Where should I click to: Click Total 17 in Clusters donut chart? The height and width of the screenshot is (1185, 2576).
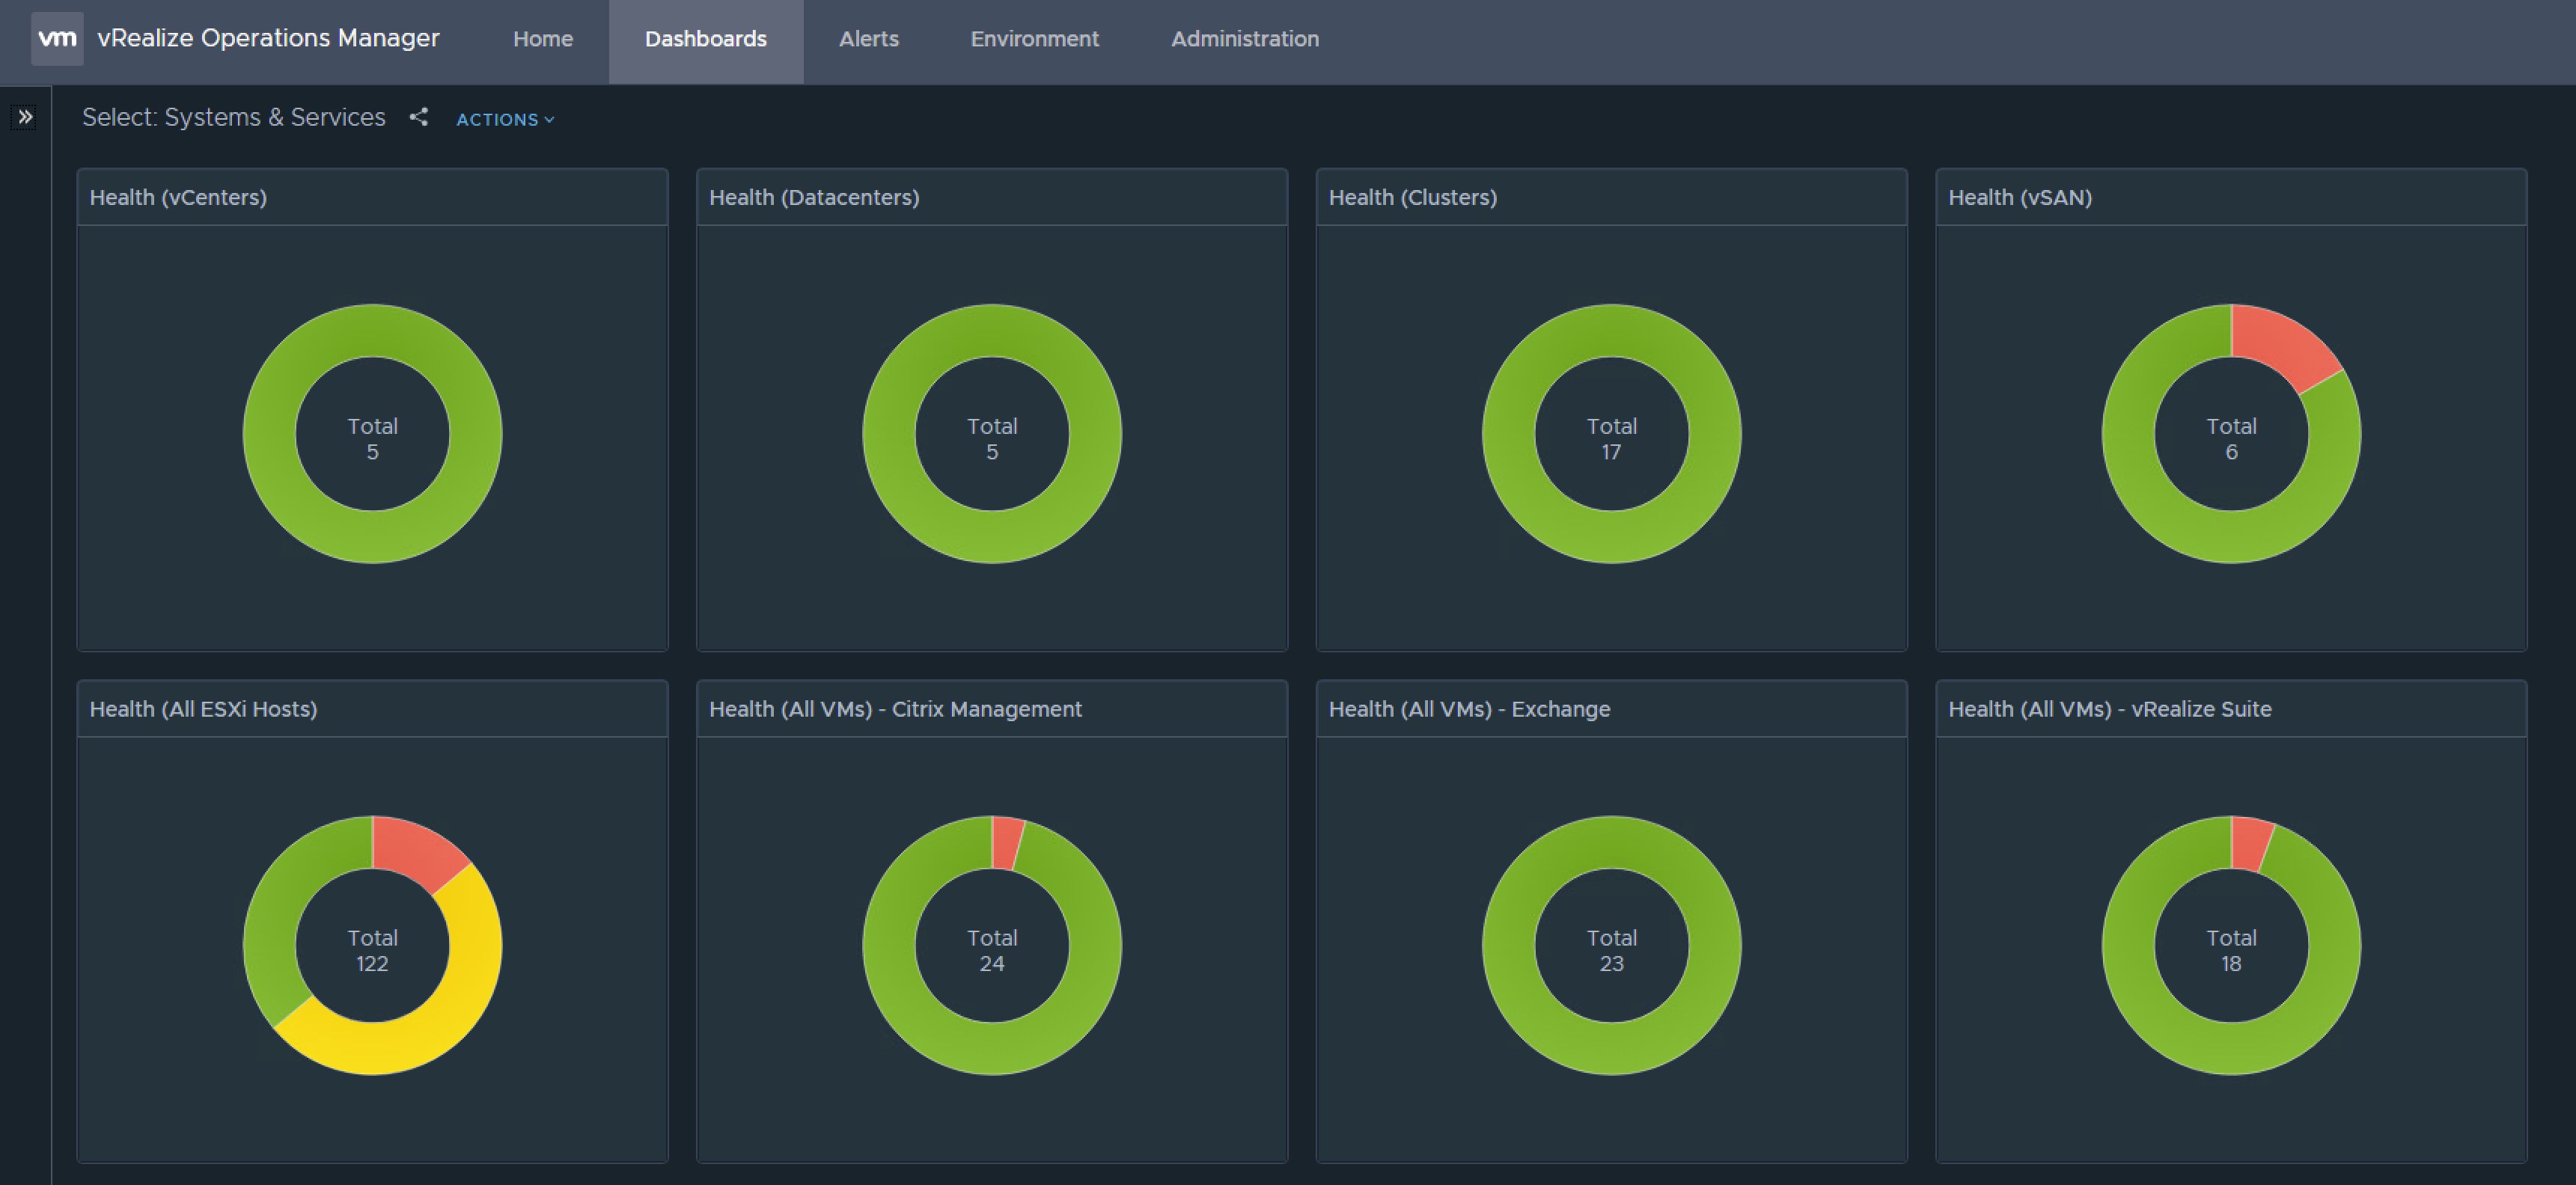pyautogui.click(x=1611, y=439)
